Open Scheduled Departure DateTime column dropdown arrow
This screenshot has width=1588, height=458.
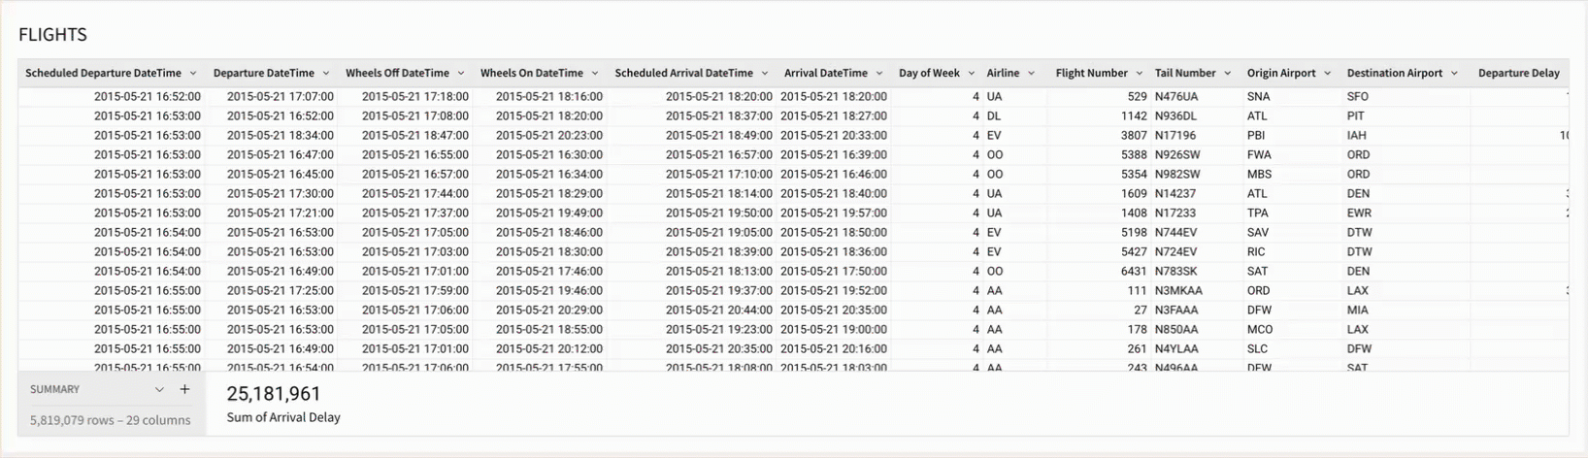193,74
